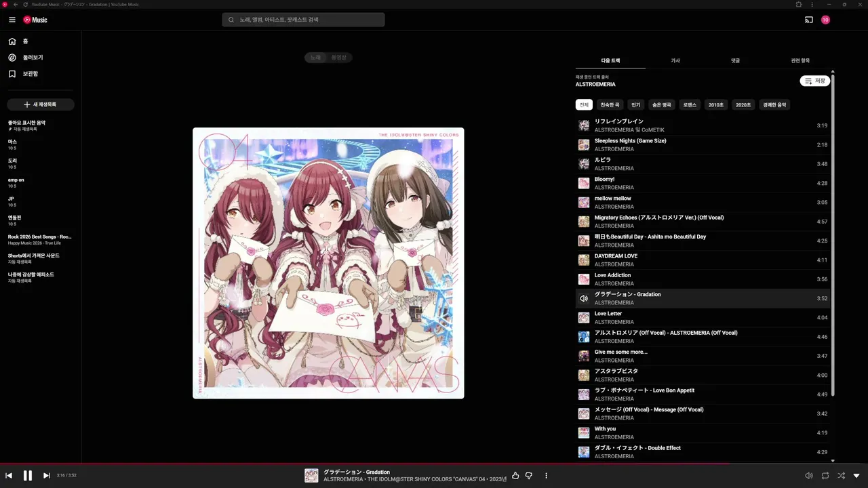Open Shorts에서 가져온 사운드 playlist
Image resolution: width=868 pixels, height=488 pixels.
click(41, 258)
